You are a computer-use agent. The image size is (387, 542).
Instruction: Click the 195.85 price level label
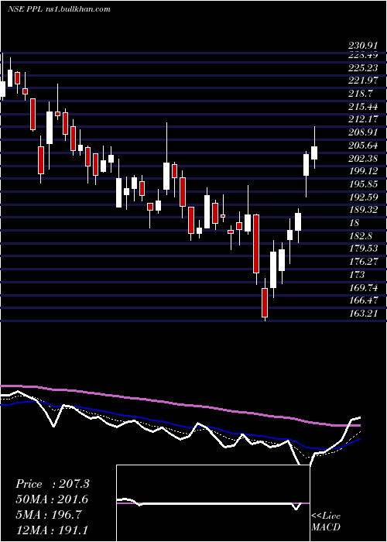[363, 184]
